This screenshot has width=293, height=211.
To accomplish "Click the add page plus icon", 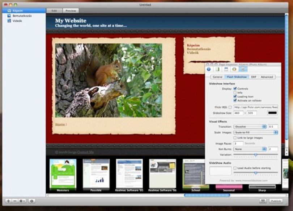I will pos(8,201).
